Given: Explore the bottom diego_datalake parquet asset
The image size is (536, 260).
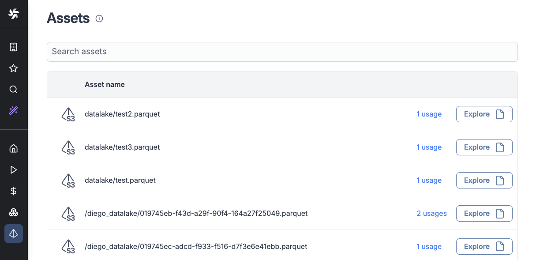Looking at the screenshot, I should pos(484,246).
